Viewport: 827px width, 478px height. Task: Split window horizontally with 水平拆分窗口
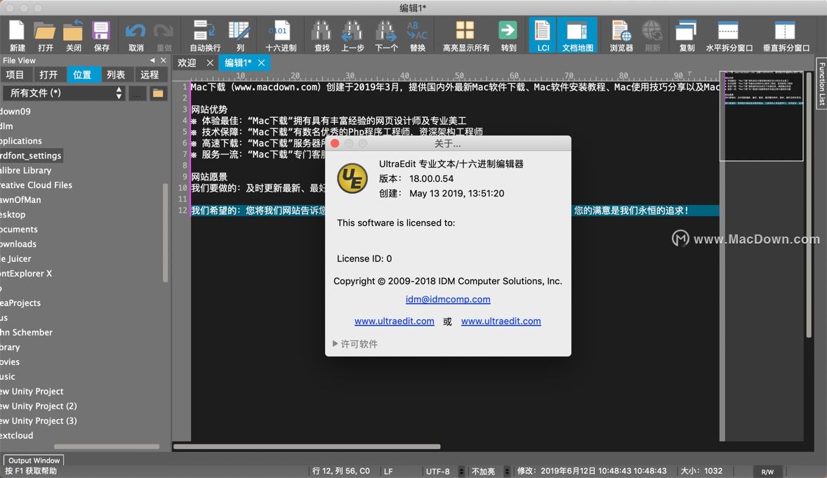[729, 35]
